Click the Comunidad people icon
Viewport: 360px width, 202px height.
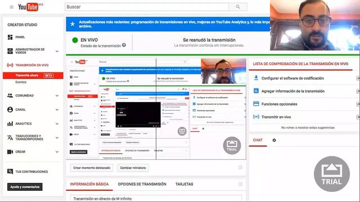pyautogui.click(x=10, y=95)
